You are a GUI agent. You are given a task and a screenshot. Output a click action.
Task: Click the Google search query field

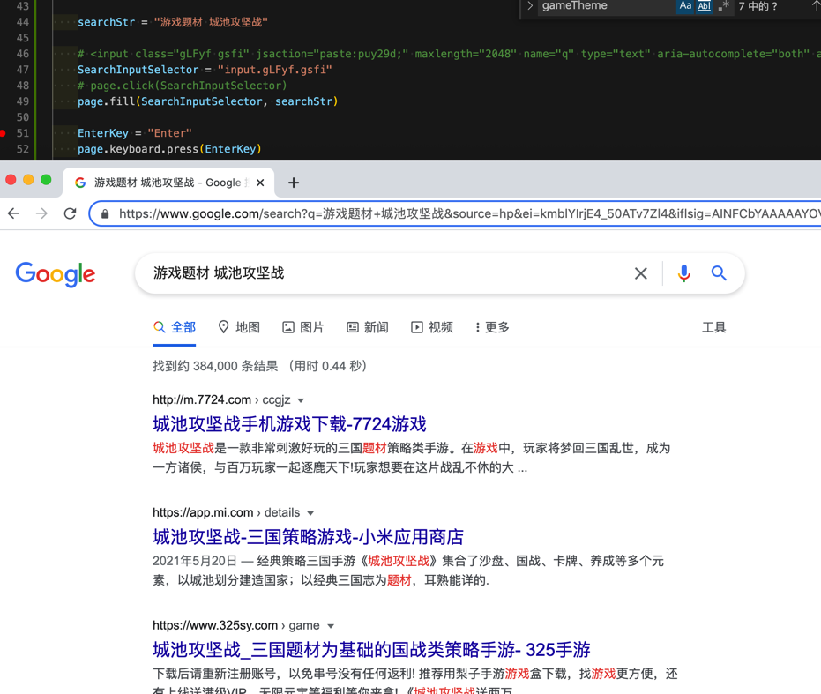tap(387, 272)
